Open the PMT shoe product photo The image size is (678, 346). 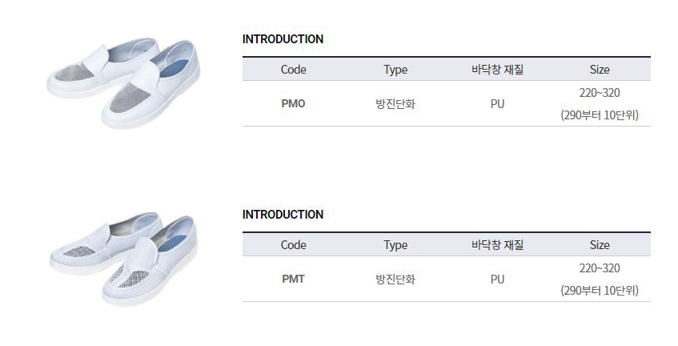(x=122, y=256)
